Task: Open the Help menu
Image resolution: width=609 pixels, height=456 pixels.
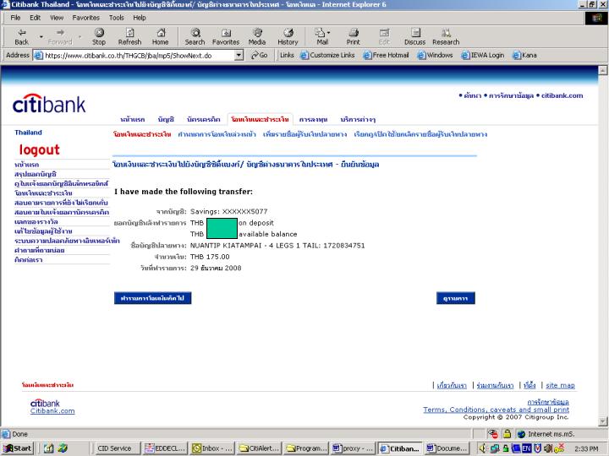Action: coord(140,18)
